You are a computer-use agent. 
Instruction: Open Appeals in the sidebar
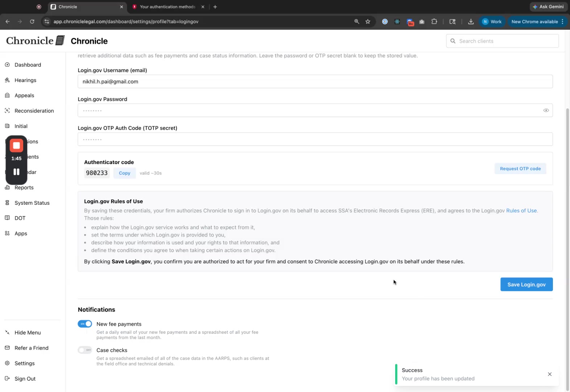[24, 95]
